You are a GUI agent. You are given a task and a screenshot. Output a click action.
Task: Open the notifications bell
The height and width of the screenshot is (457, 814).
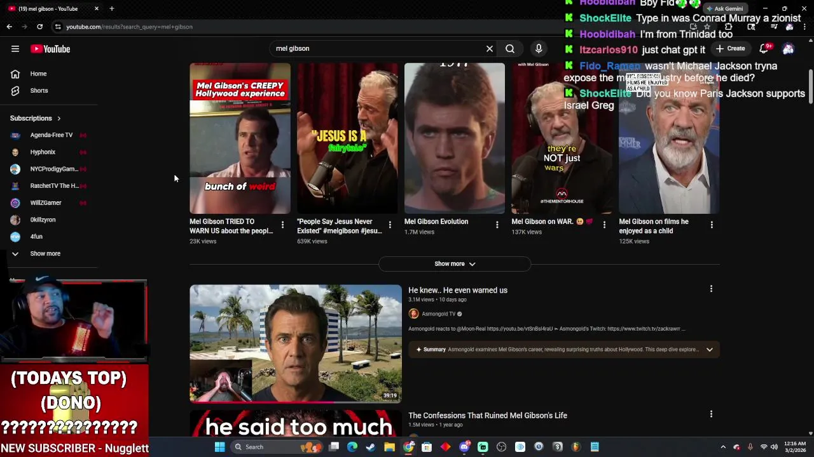pyautogui.click(x=764, y=49)
